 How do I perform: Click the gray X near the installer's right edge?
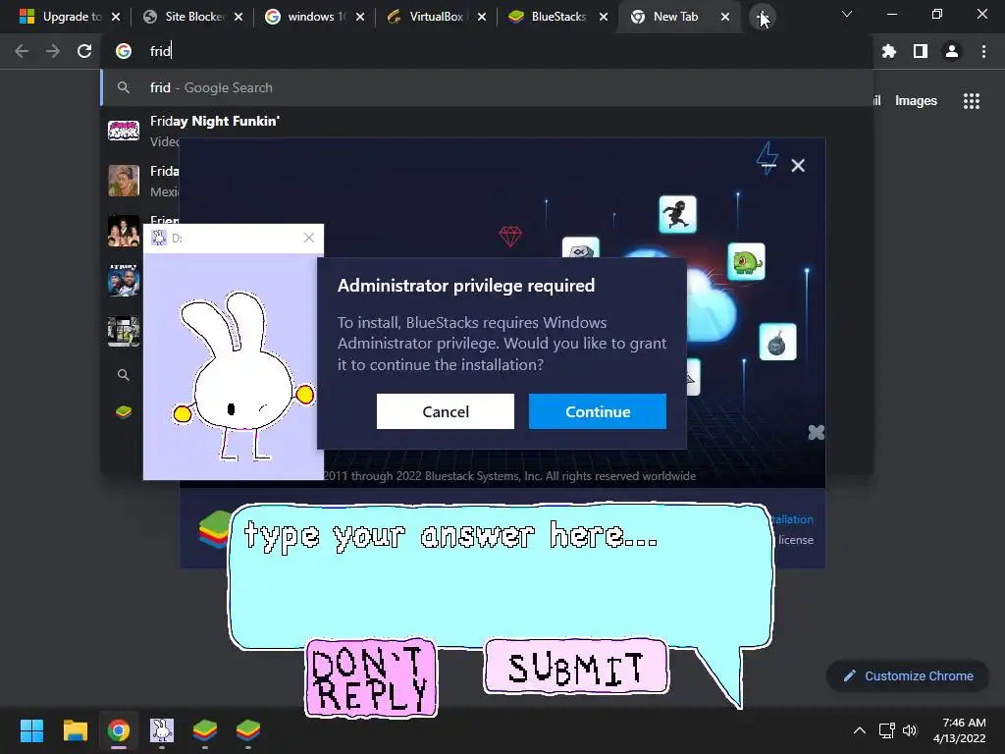pos(817,432)
